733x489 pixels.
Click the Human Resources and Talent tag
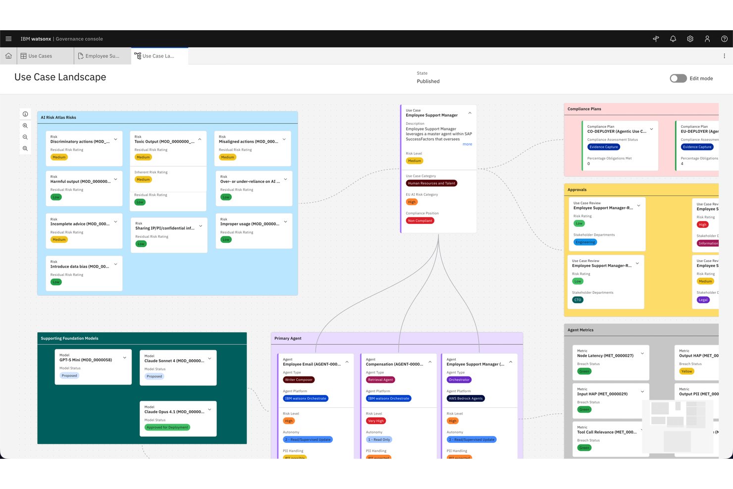tap(431, 183)
